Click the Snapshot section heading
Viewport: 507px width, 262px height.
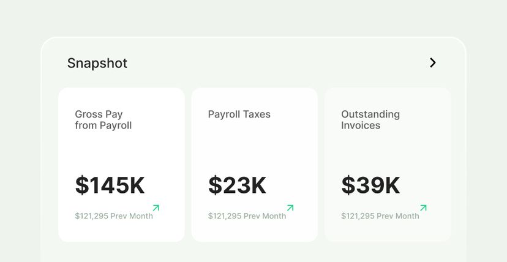click(x=97, y=63)
